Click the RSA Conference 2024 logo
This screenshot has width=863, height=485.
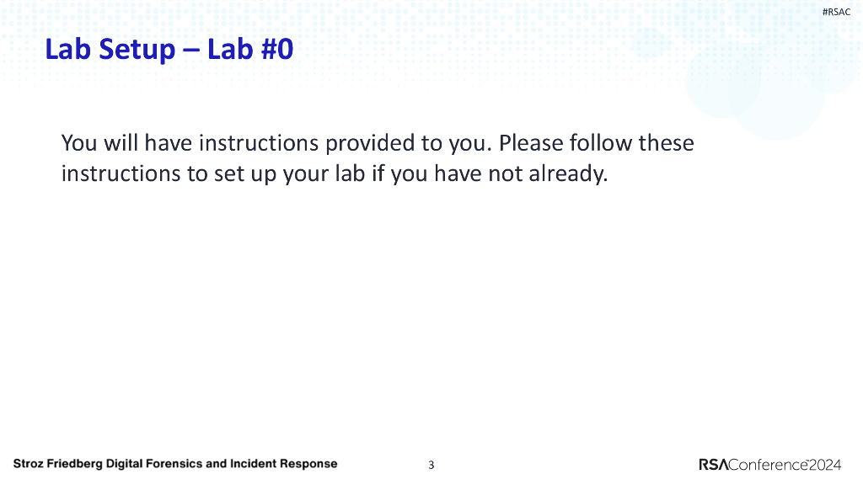pos(769,464)
